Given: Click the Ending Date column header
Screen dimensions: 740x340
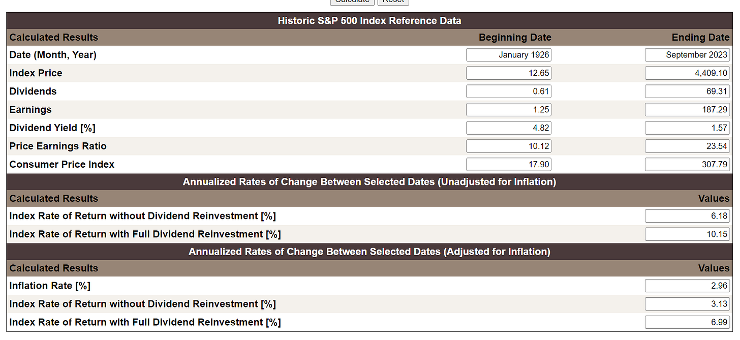Looking at the screenshot, I should (700, 38).
